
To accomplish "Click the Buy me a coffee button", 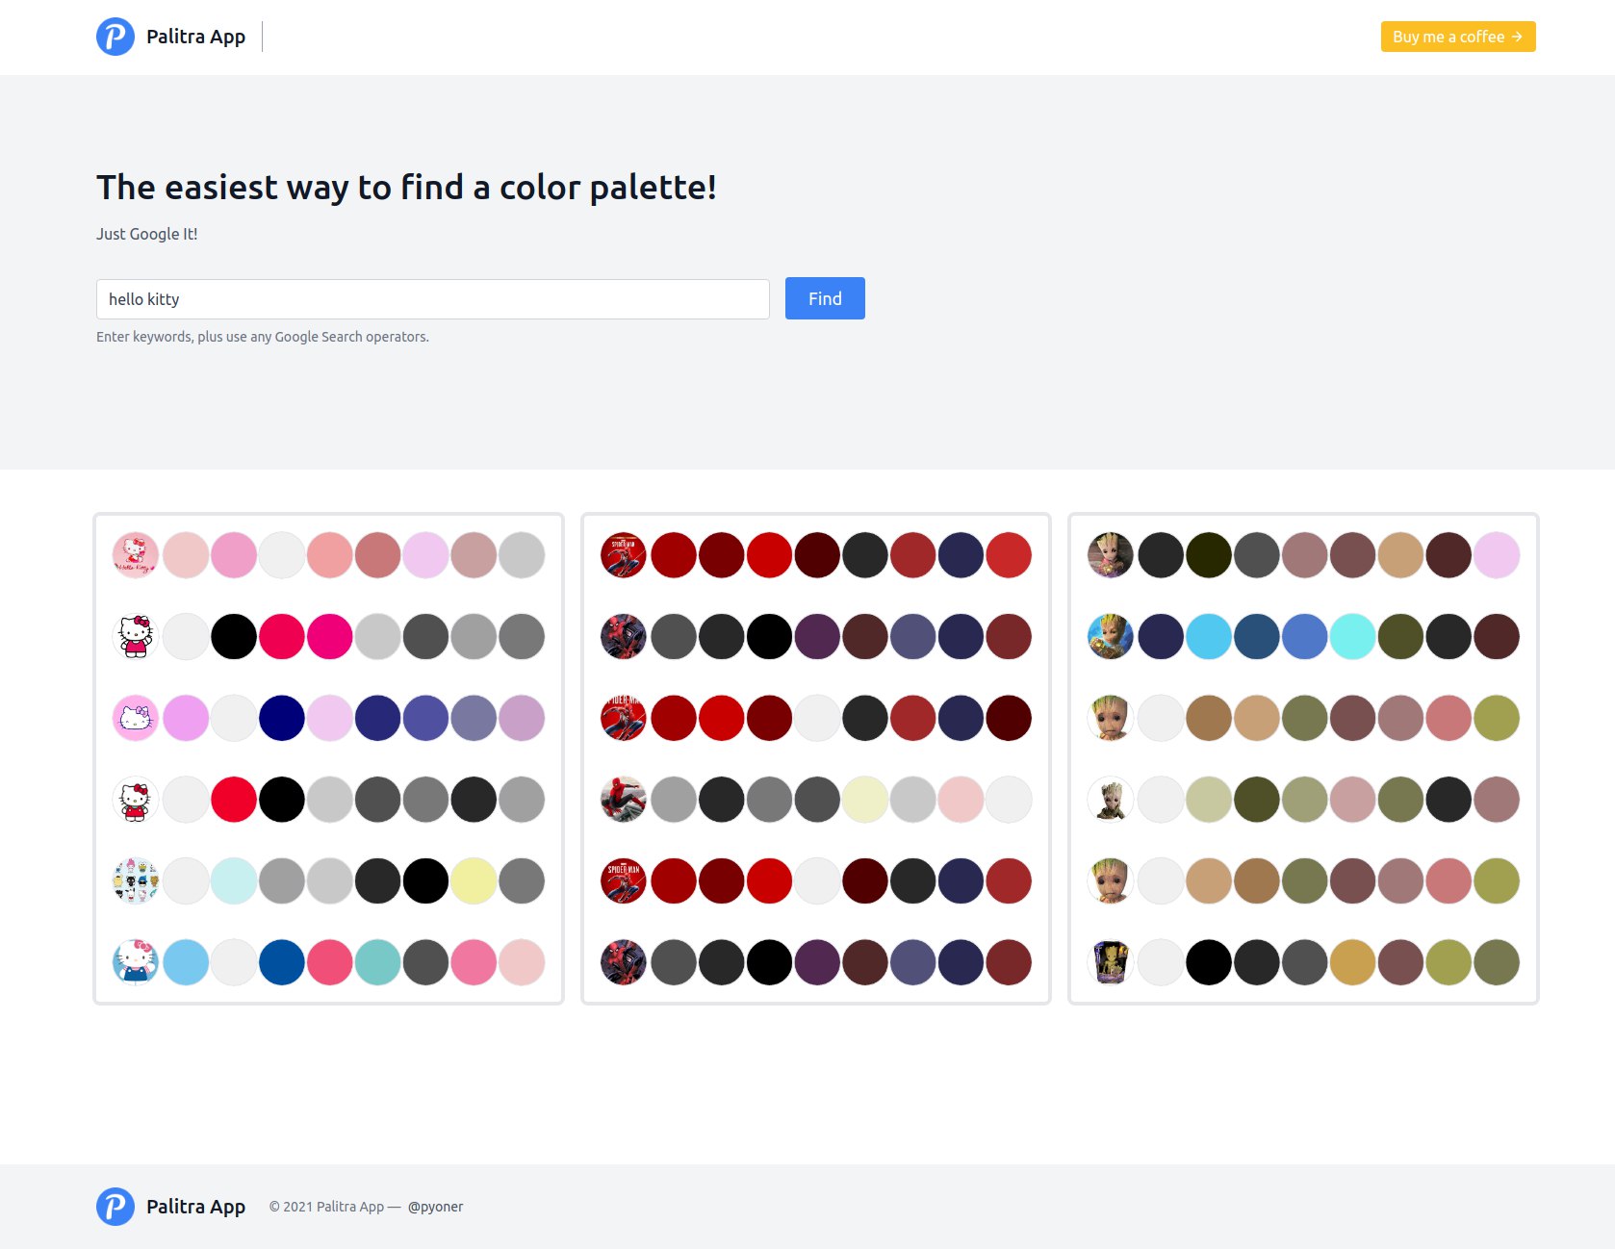I will [x=1457, y=37].
